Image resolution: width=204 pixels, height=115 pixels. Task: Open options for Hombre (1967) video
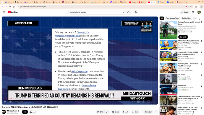point(201,64)
